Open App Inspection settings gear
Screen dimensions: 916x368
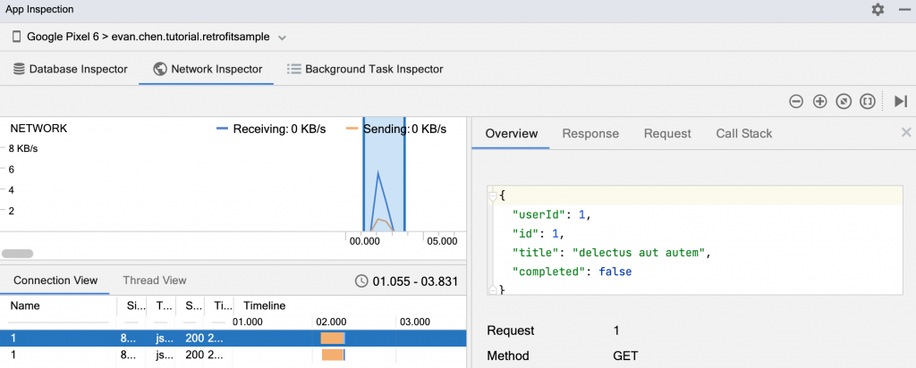878,9
